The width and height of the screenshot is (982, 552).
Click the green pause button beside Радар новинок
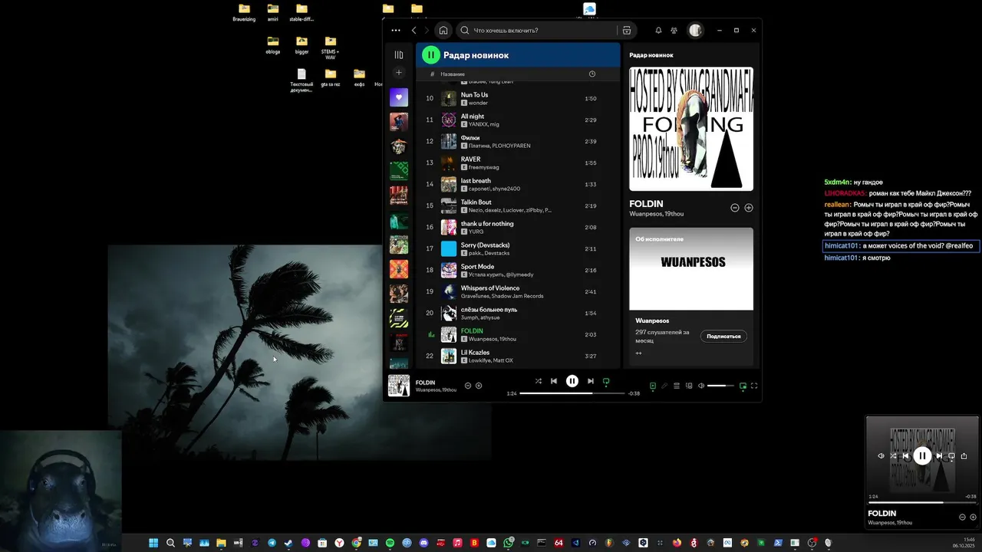coord(431,54)
